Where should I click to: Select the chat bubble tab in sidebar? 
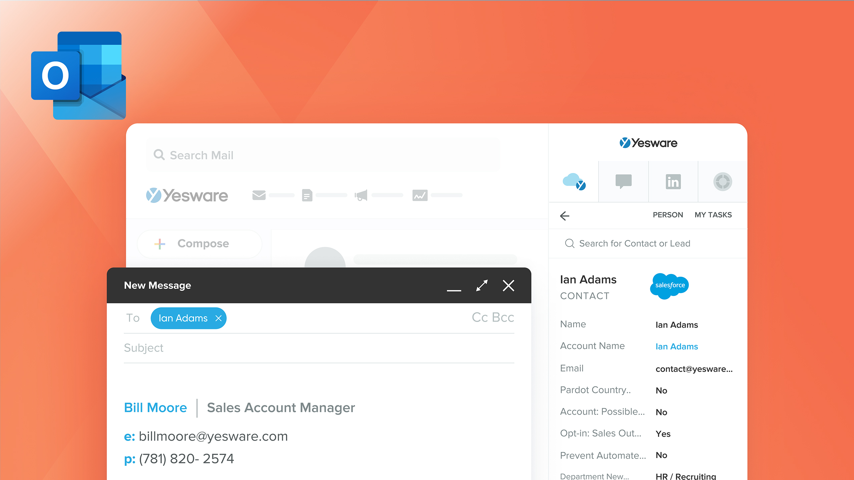coord(623,182)
